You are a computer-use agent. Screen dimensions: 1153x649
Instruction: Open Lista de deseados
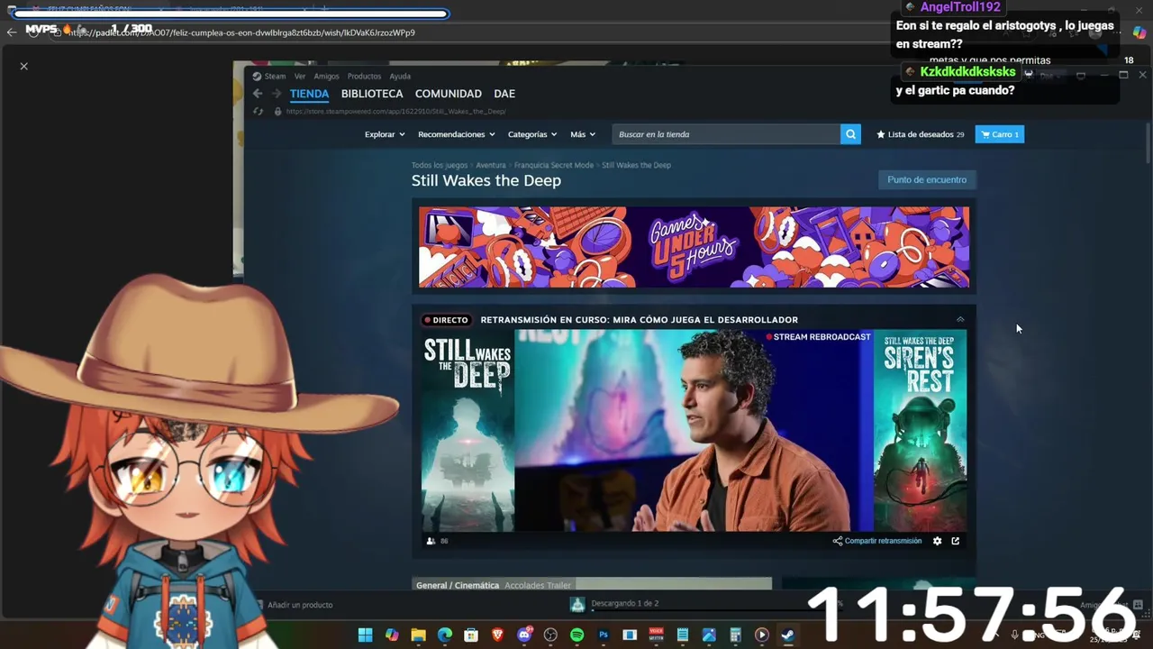920,134
